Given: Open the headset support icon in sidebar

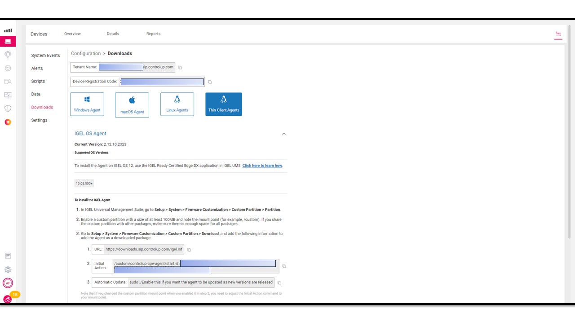Looking at the screenshot, I should [8, 55].
